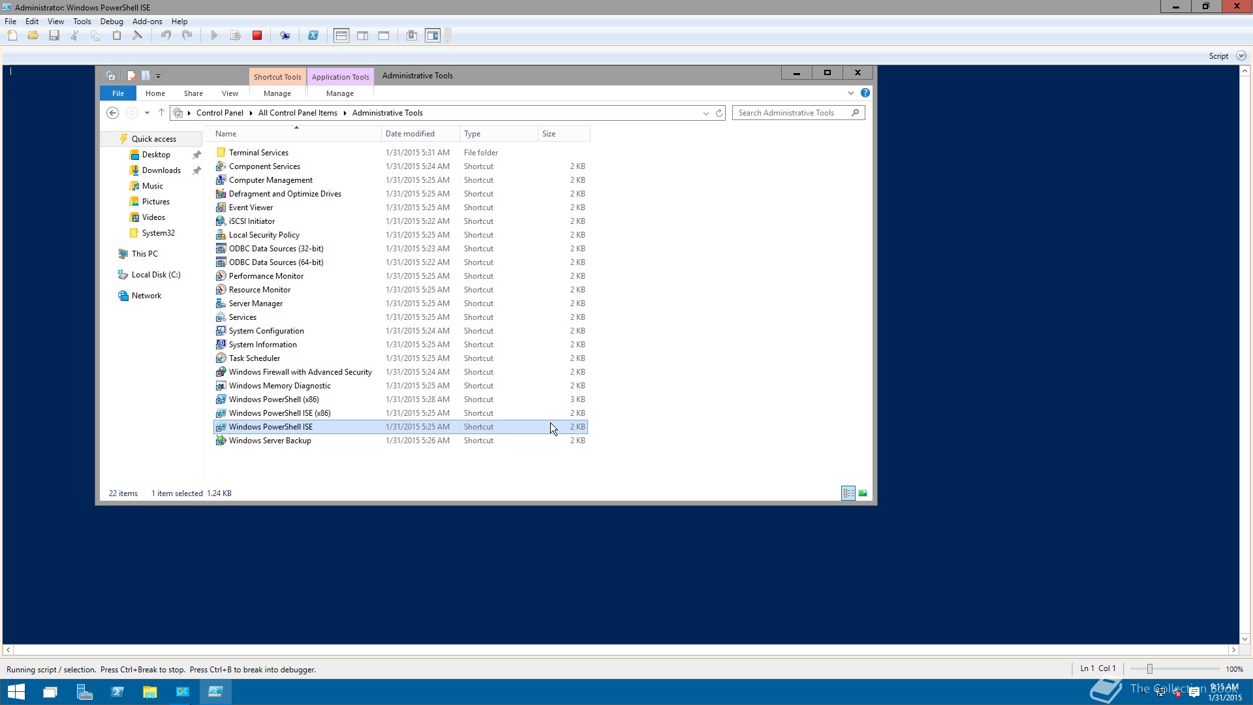This screenshot has height=705, width=1253.
Task: Click Control Panel in the address breadcrumb
Action: [x=220, y=113]
